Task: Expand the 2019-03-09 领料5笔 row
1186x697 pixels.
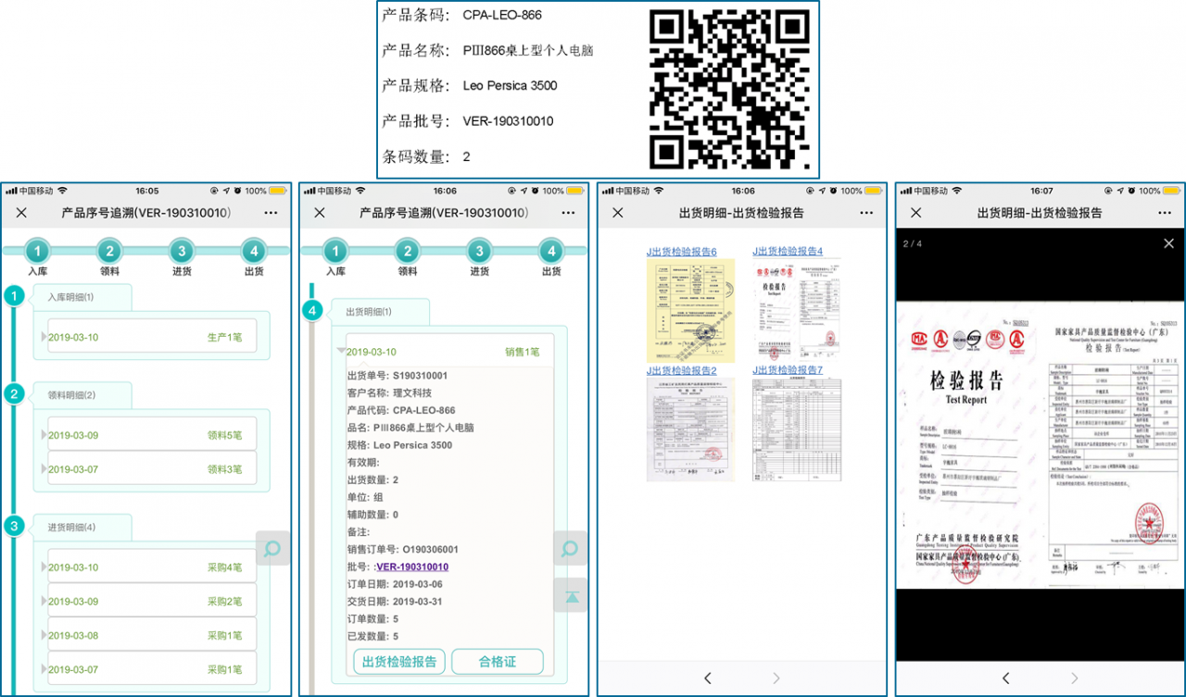Action: coord(151,435)
